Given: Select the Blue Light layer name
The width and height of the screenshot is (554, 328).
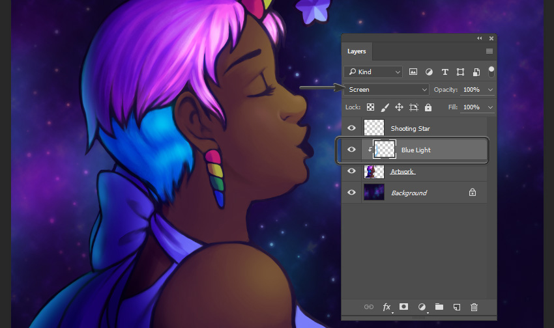Looking at the screenshot, I should (x=416, y=150).
